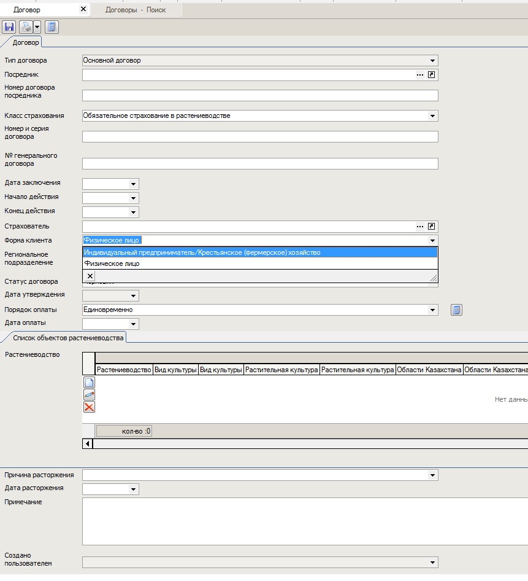This screenshot has width=528, height=581.
Task: Select Индивидуальный предприниматель option in list
Action: point(202,252)
